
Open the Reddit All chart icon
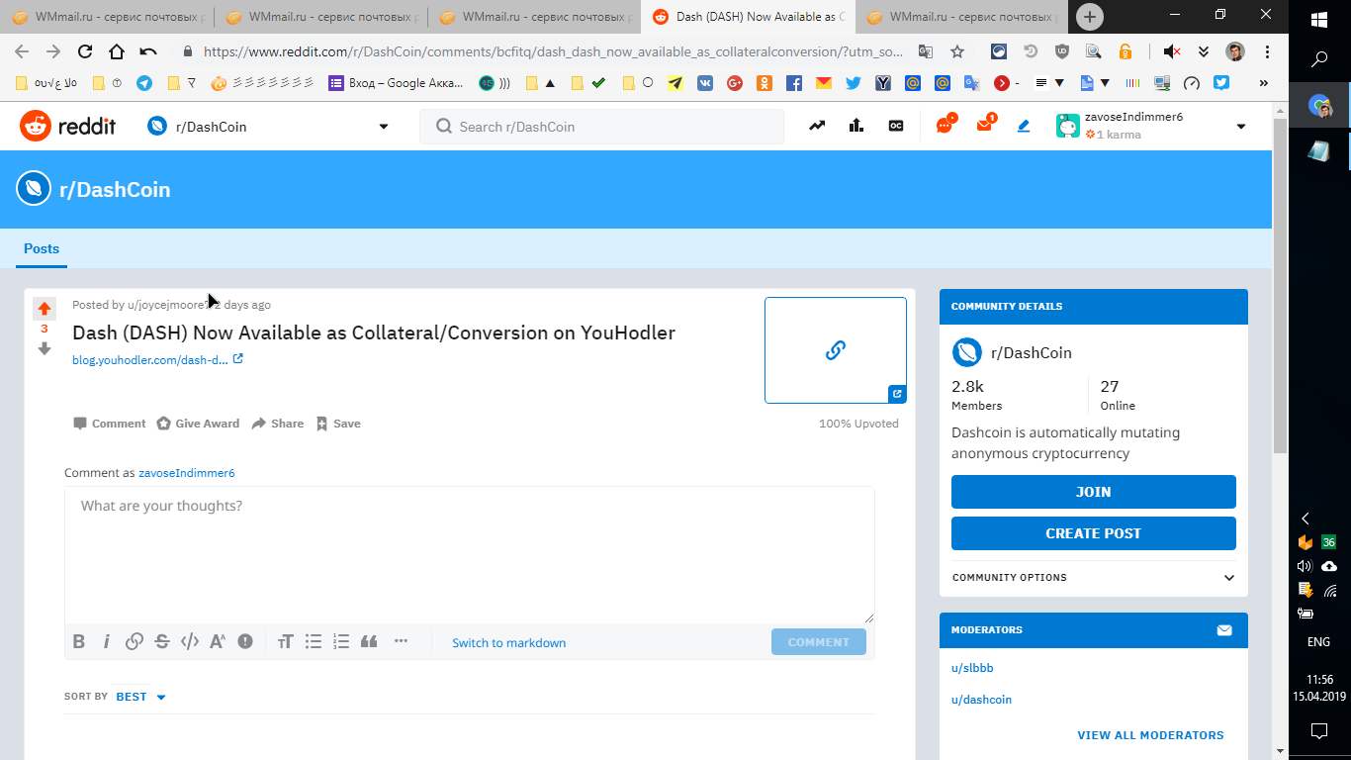pos(856,126)
